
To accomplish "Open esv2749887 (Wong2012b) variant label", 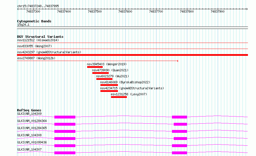I will pos(36,58).
